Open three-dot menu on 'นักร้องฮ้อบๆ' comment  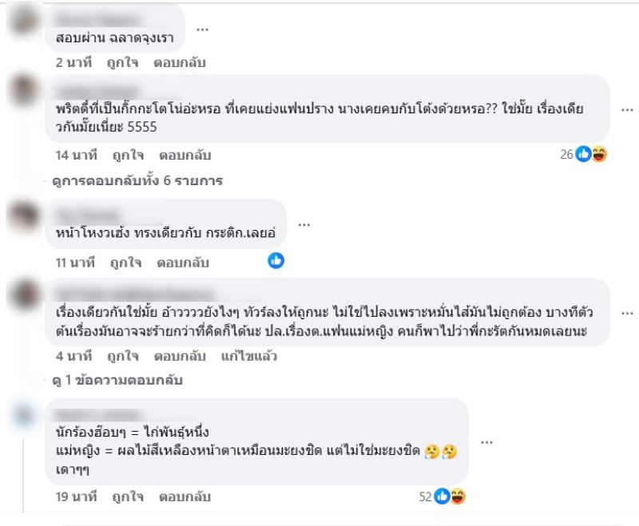click(x=484, y=441)
